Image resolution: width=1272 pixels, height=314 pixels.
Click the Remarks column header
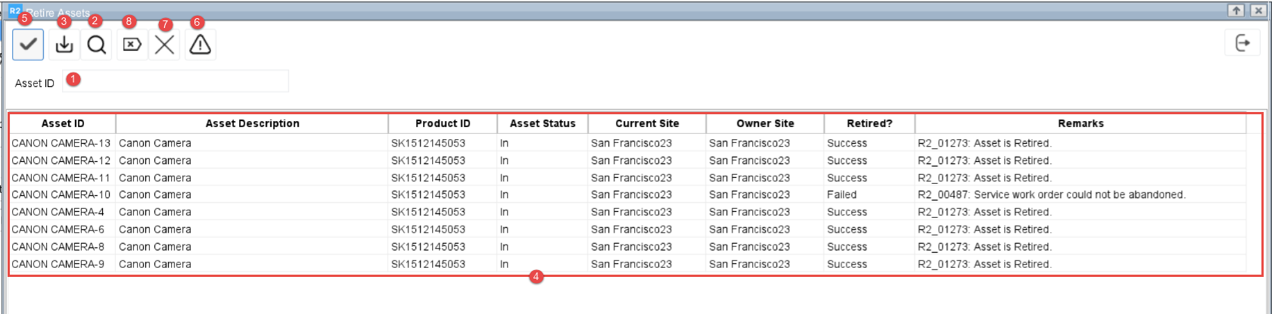point(1081,123)
